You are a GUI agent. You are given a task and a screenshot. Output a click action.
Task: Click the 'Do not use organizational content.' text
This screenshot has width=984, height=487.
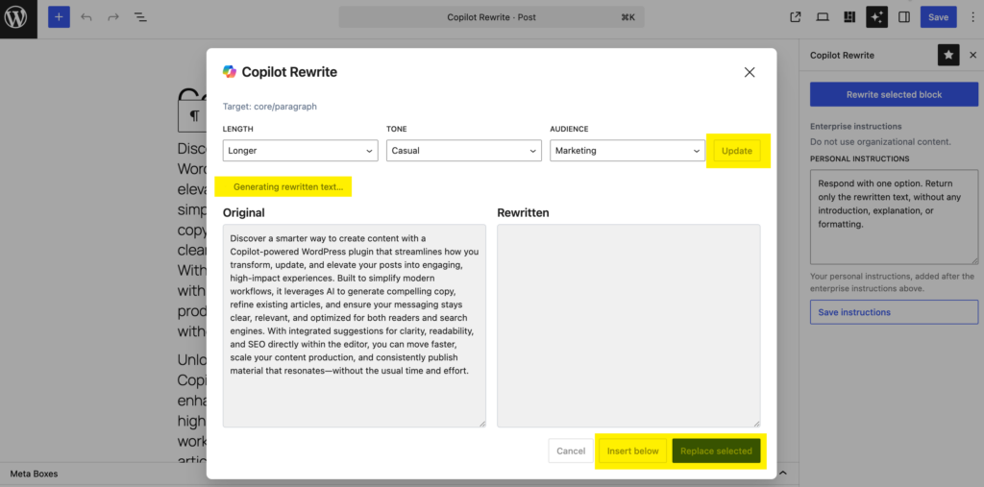(x=880, y=142)
